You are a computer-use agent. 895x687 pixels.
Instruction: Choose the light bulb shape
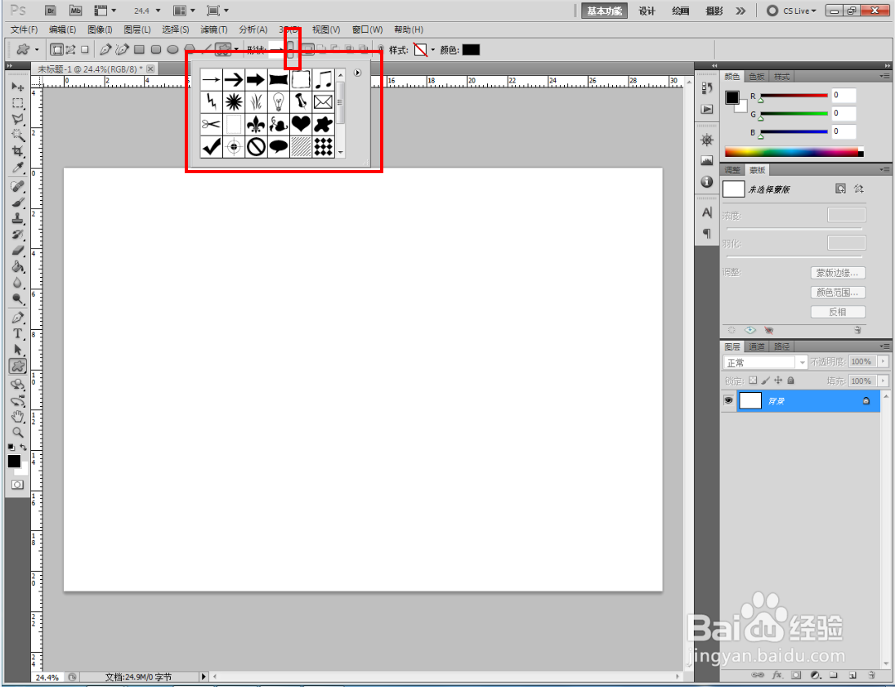tap(278, 101)
